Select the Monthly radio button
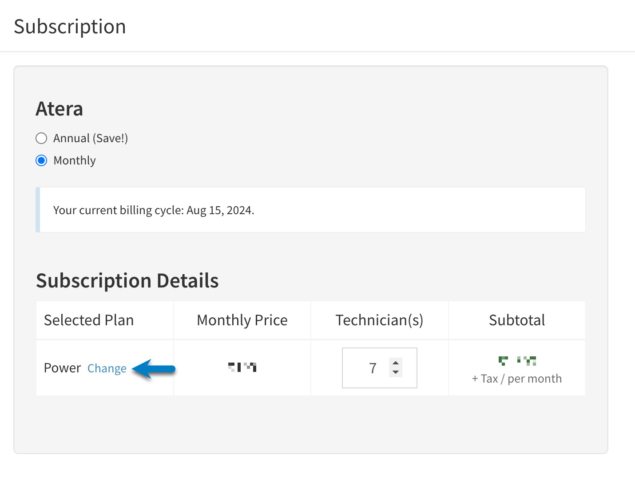Image resolution: width=635 pixels, height=479 pixels. 41,160
